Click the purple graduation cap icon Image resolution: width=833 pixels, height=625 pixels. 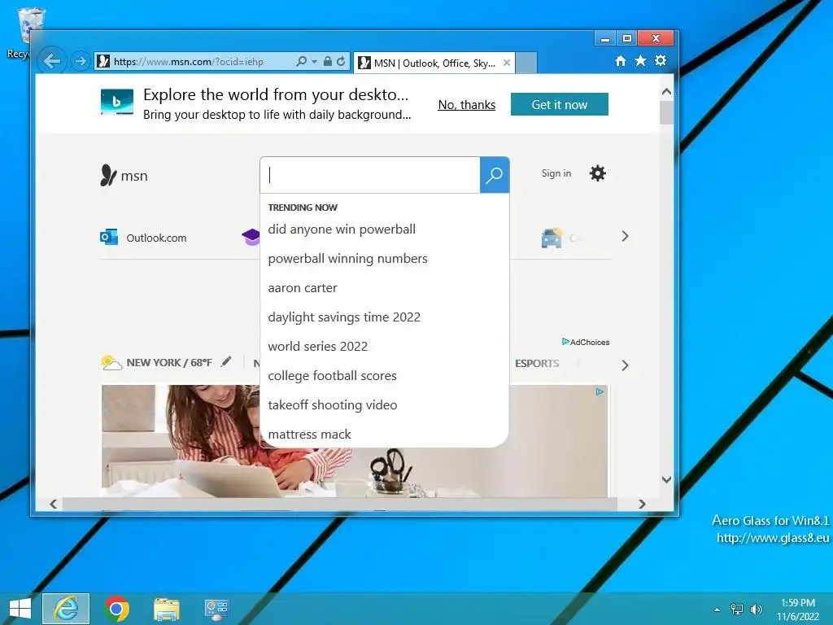coord(251,237)
